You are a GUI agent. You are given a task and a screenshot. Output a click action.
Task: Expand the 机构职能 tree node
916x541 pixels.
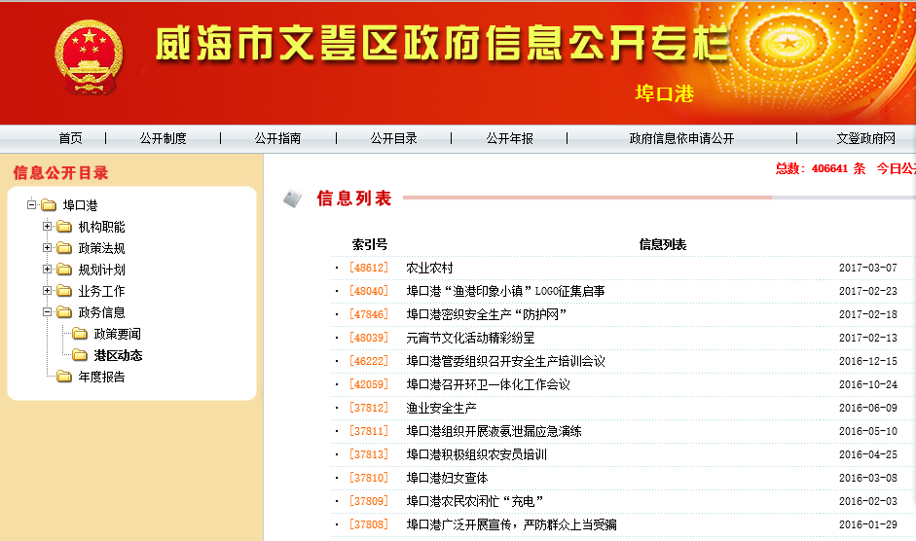point(47,227)
